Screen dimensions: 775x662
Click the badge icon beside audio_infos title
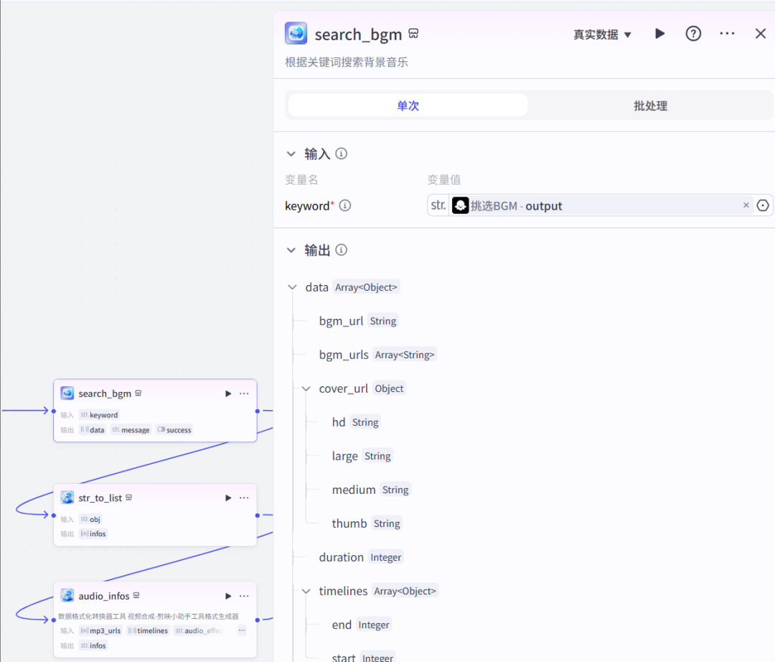coord(136,595)
